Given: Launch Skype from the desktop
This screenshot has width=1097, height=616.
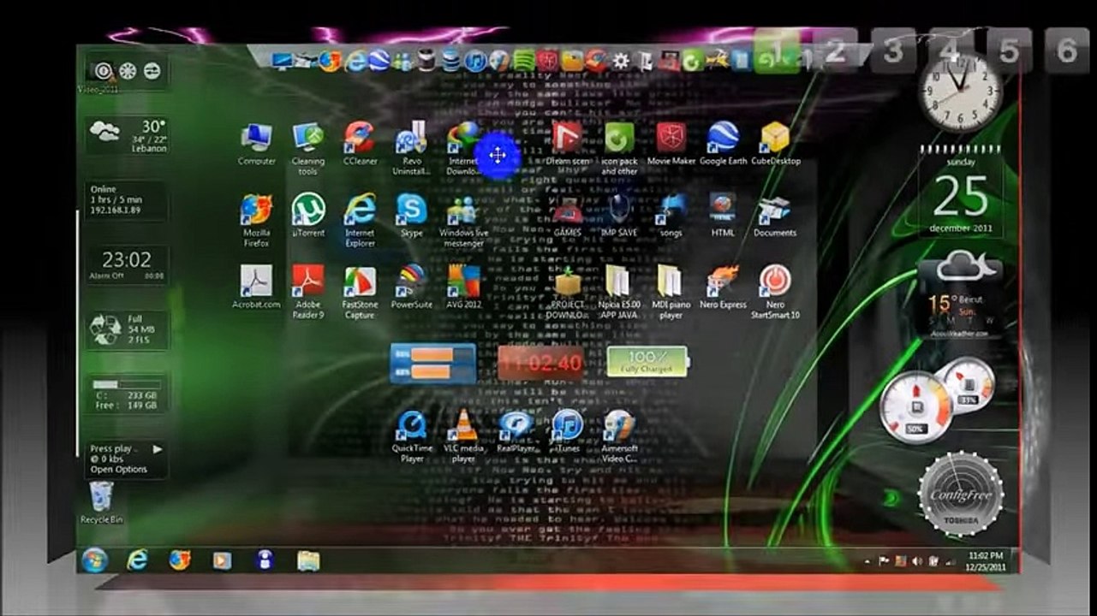Looking at the screenshot, I should click(412, 215).
